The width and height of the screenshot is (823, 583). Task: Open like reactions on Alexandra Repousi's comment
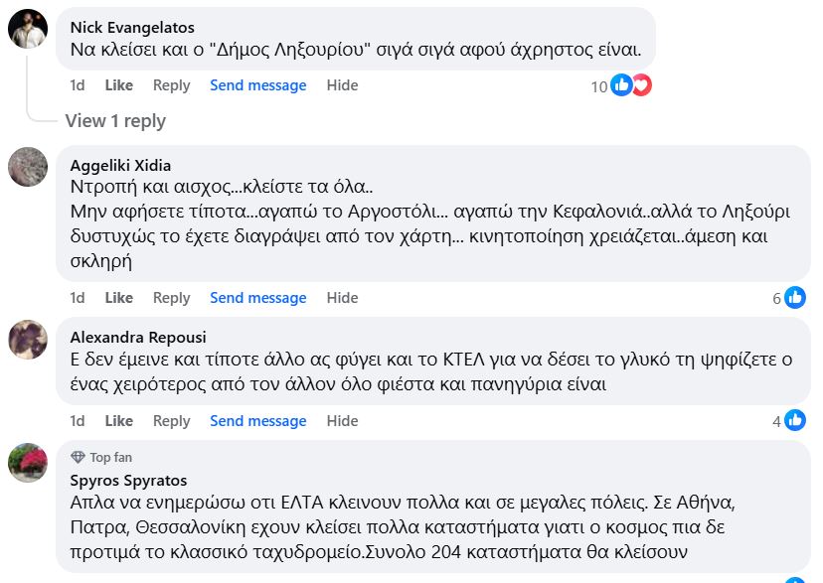point(795,421)
